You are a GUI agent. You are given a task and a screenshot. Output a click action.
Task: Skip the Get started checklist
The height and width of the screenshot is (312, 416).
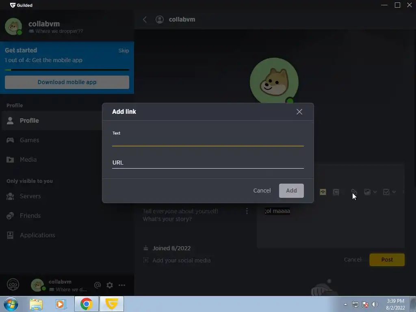point(123,51)
